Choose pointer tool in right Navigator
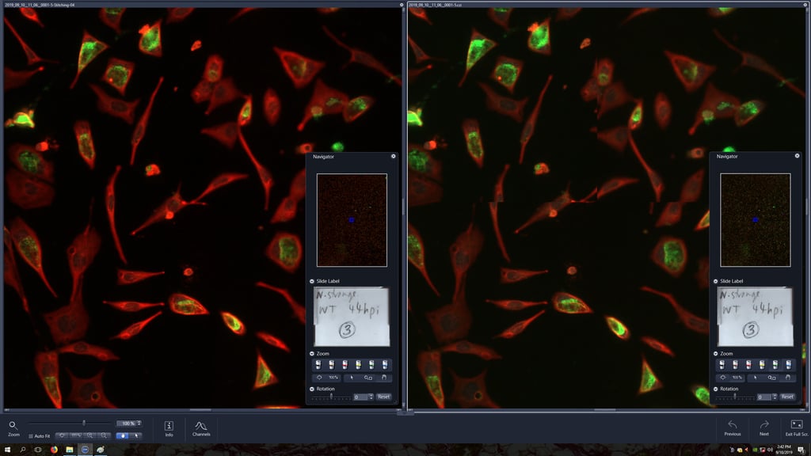 [x=755, y=378]
